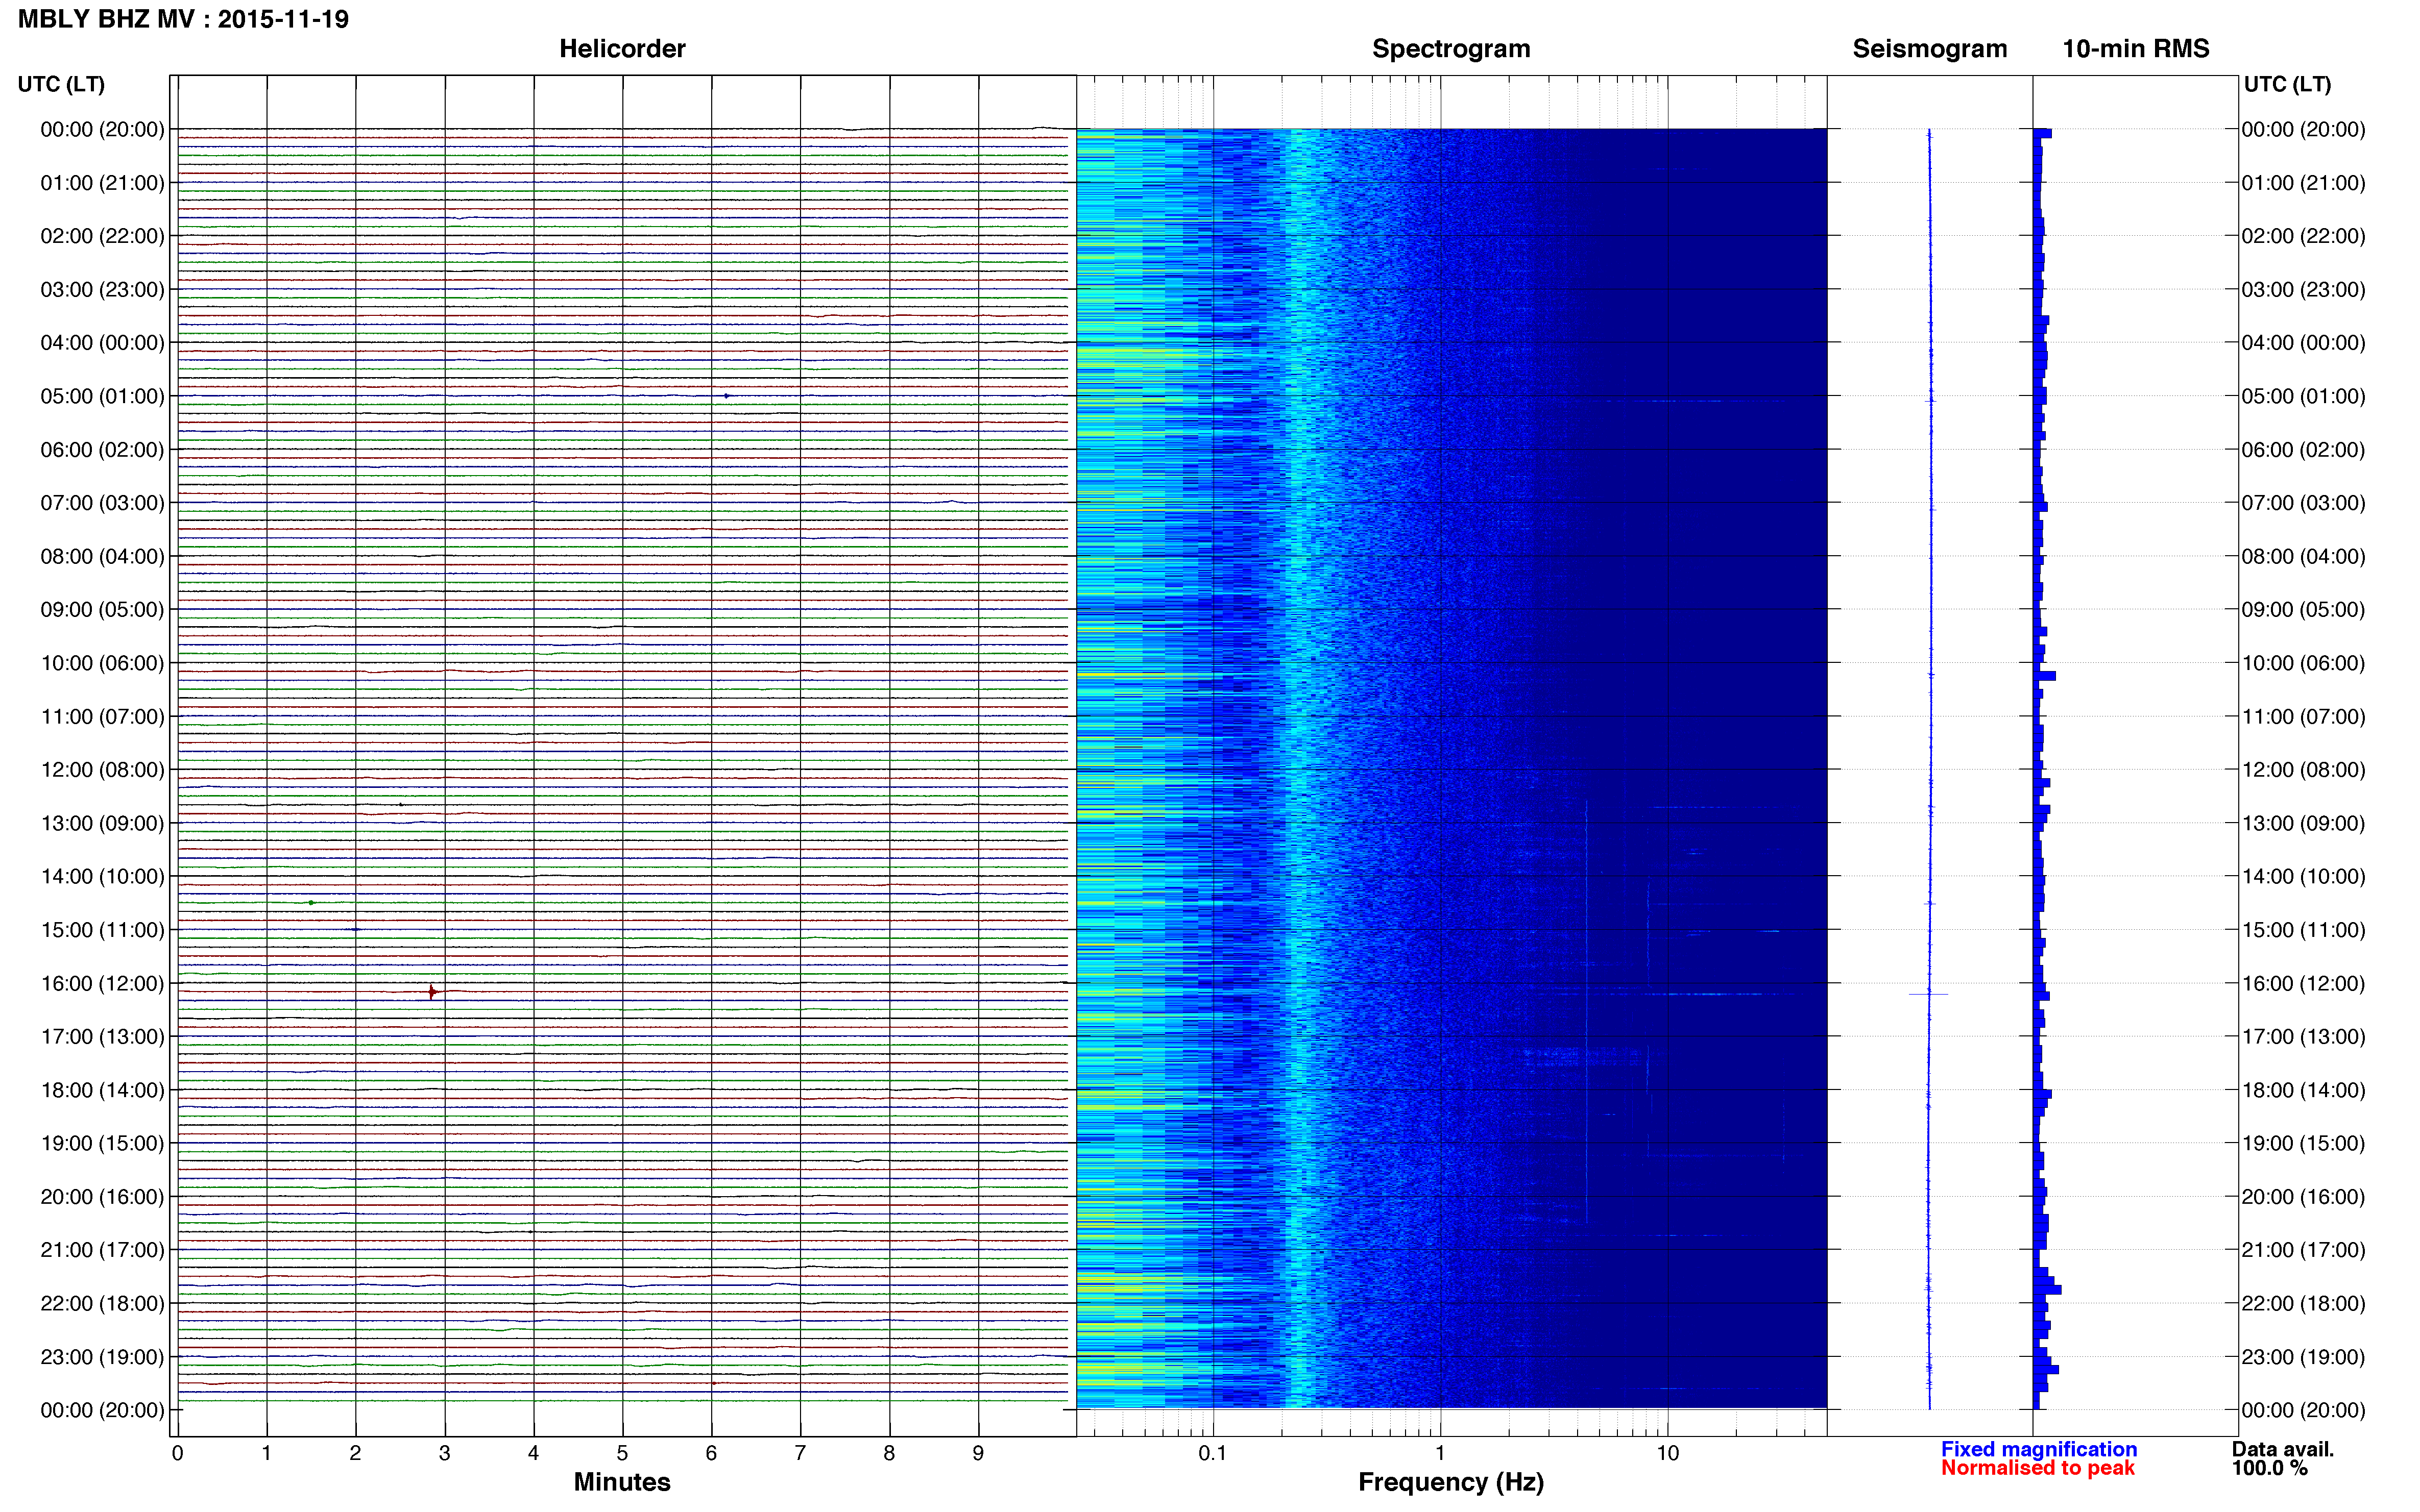Click the 'Spectrogram' panel heading
2420x1512 pixels.
point(1450,49)
